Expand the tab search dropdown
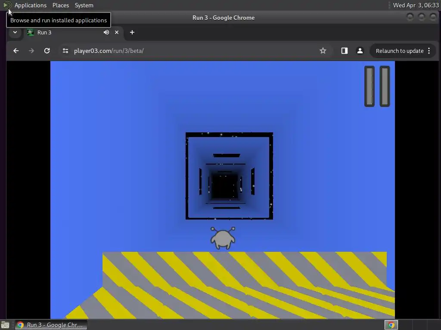 click(x=15, y=32)
